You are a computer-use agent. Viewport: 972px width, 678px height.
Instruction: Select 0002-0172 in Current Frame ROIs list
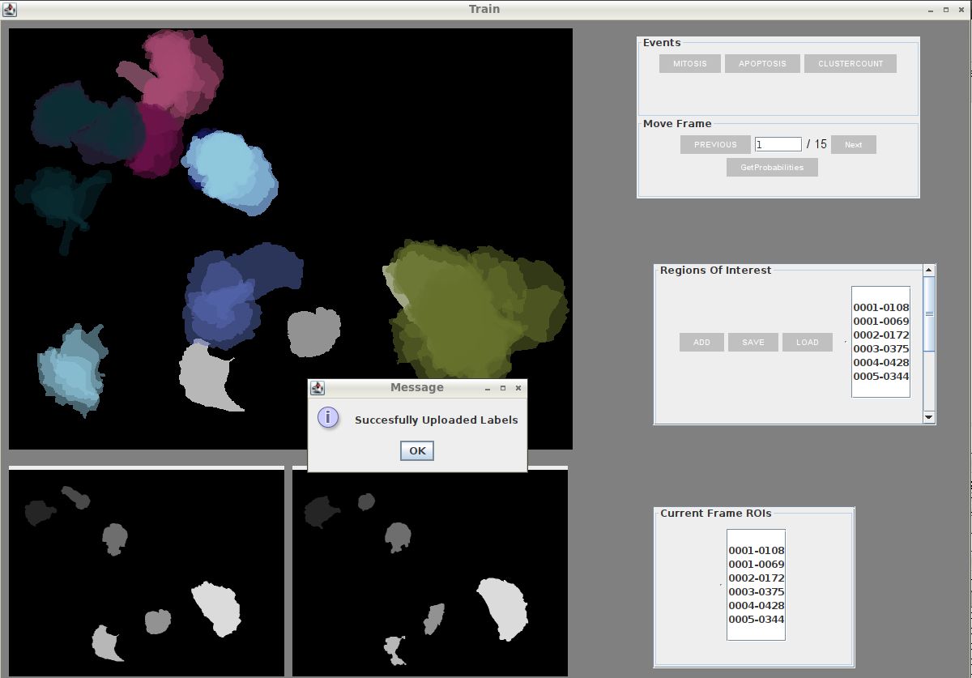point(757,578)
